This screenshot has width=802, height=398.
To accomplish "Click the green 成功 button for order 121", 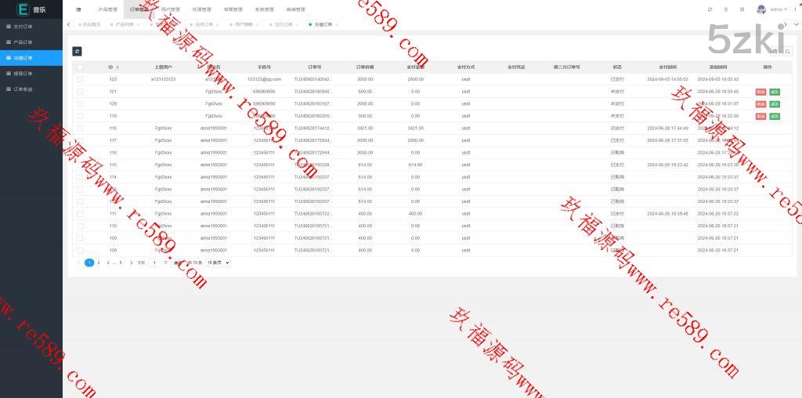I will [x=775, y=92].
